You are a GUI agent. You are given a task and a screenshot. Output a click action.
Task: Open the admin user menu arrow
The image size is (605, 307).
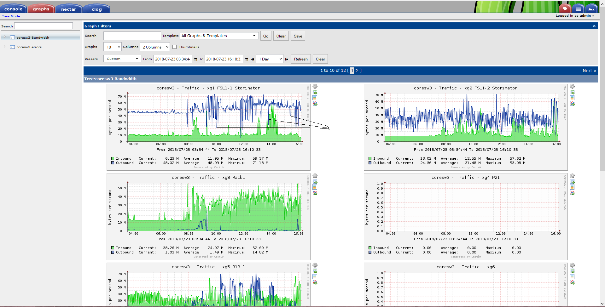click(593, 16)
